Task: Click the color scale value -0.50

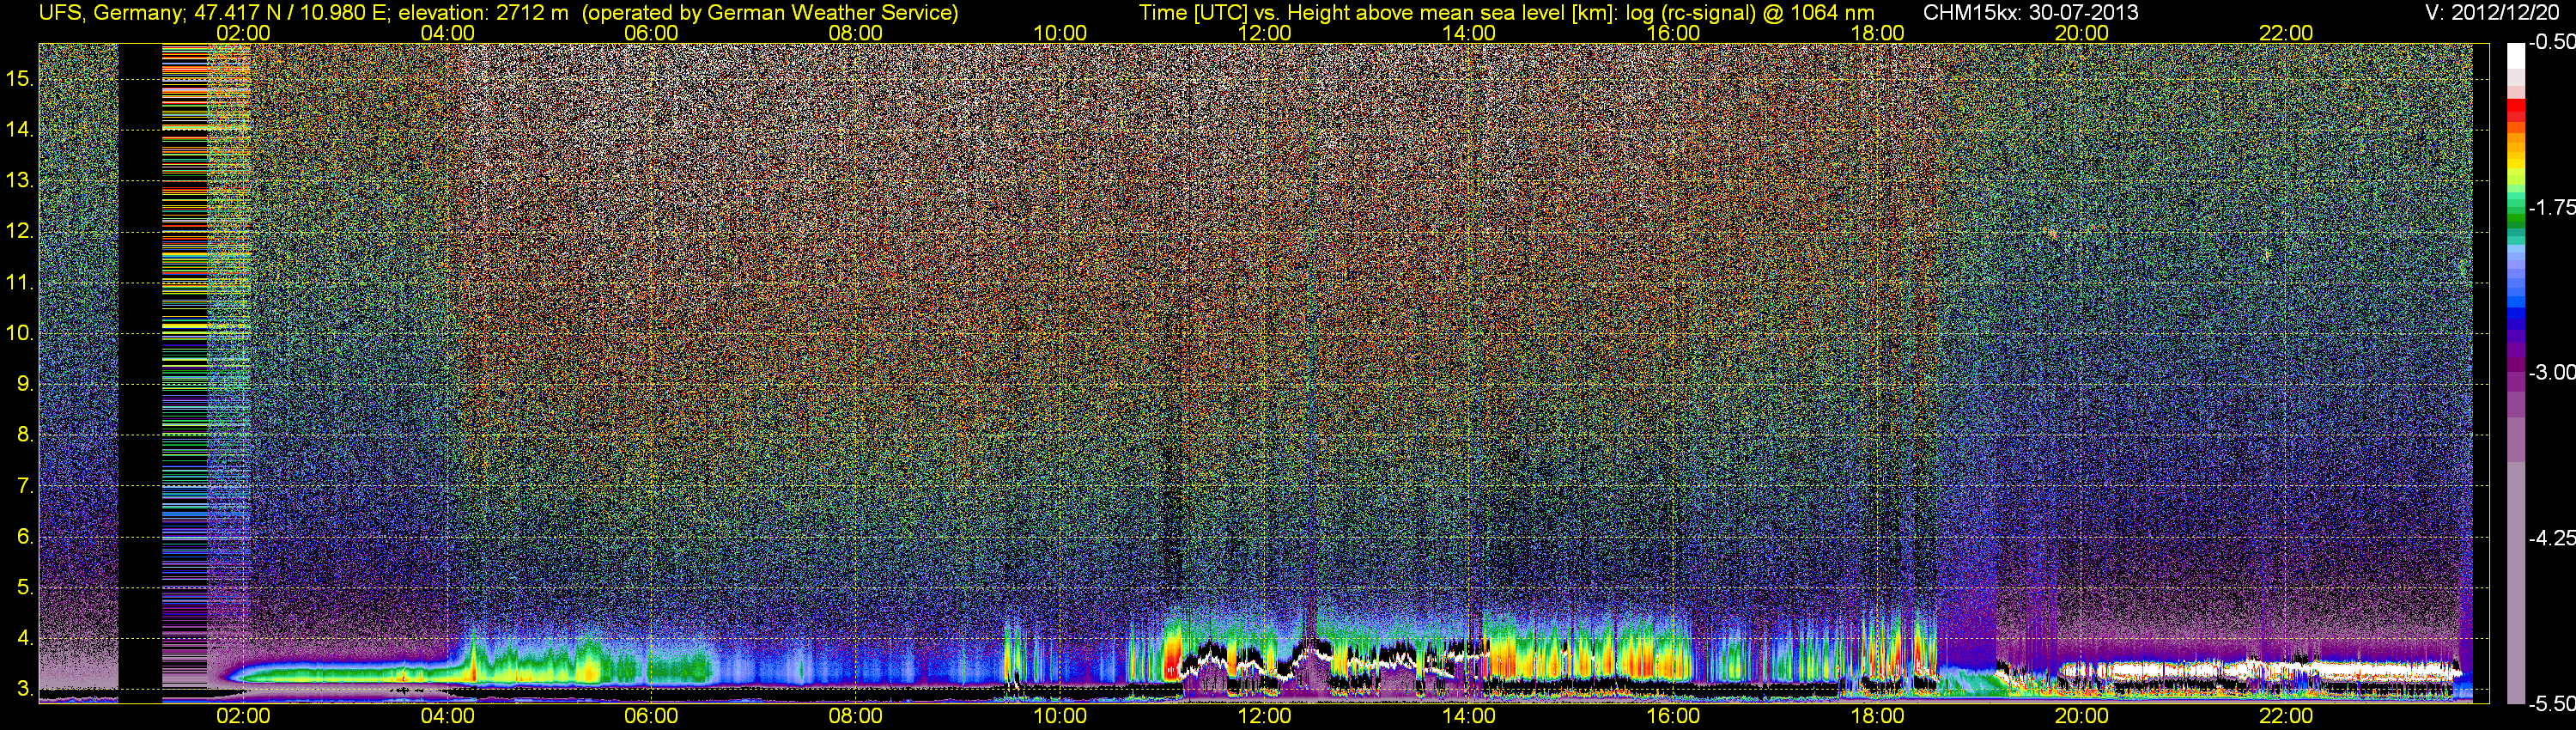Action: [2552, 42]
